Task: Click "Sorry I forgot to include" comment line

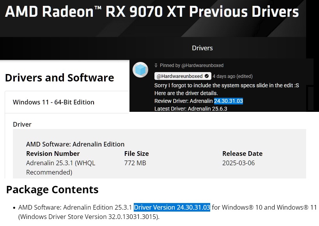Action: [x=227, y=85]
